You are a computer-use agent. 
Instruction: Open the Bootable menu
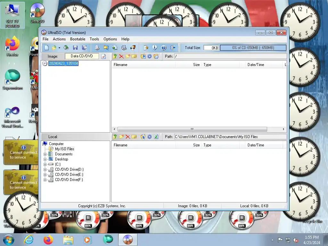[78, 39]
